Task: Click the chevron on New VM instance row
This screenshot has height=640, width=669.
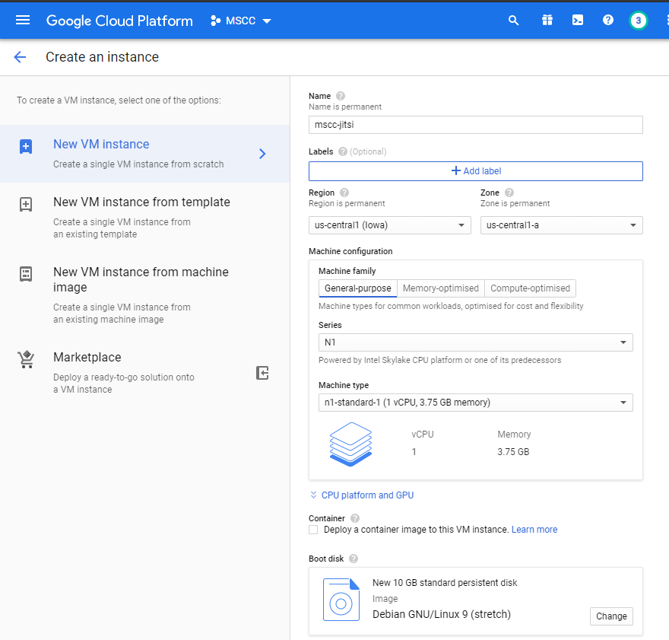Action: click(262, 154)
